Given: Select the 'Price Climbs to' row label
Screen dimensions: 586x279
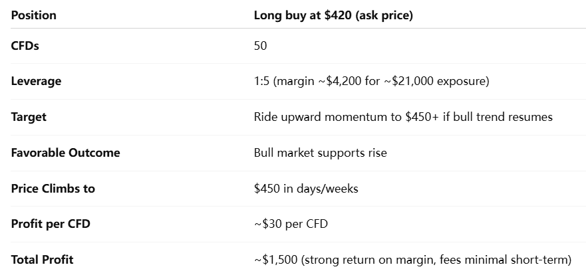Looking at the screenshot, I should (53, 189).
